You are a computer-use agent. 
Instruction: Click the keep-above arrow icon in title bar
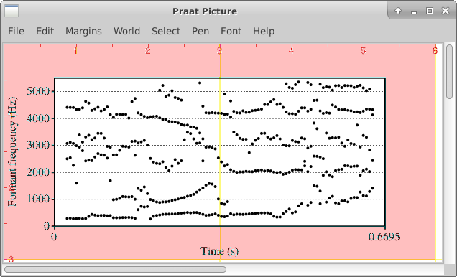point(398,11)
